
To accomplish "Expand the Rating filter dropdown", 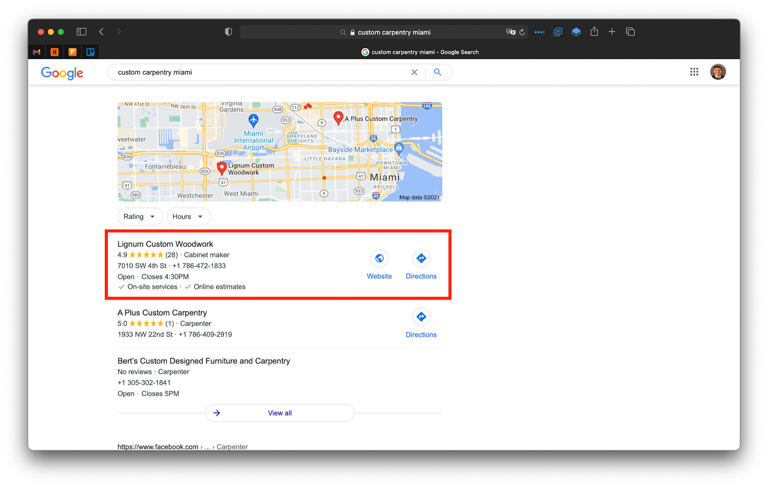I will [x=140, y=217].
